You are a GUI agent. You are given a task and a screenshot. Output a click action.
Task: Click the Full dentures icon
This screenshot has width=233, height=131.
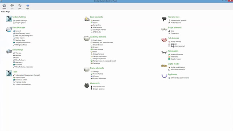164,40
